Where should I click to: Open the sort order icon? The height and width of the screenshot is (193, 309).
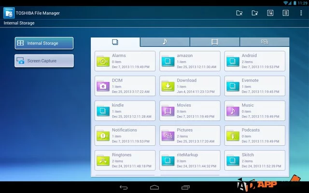[x=270, y=13]
